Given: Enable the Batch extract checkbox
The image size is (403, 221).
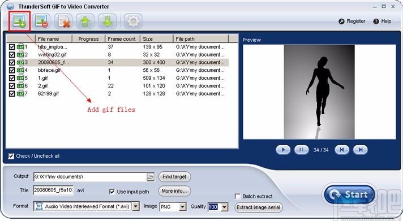Looking at the screenshot, I should (238, 196).
